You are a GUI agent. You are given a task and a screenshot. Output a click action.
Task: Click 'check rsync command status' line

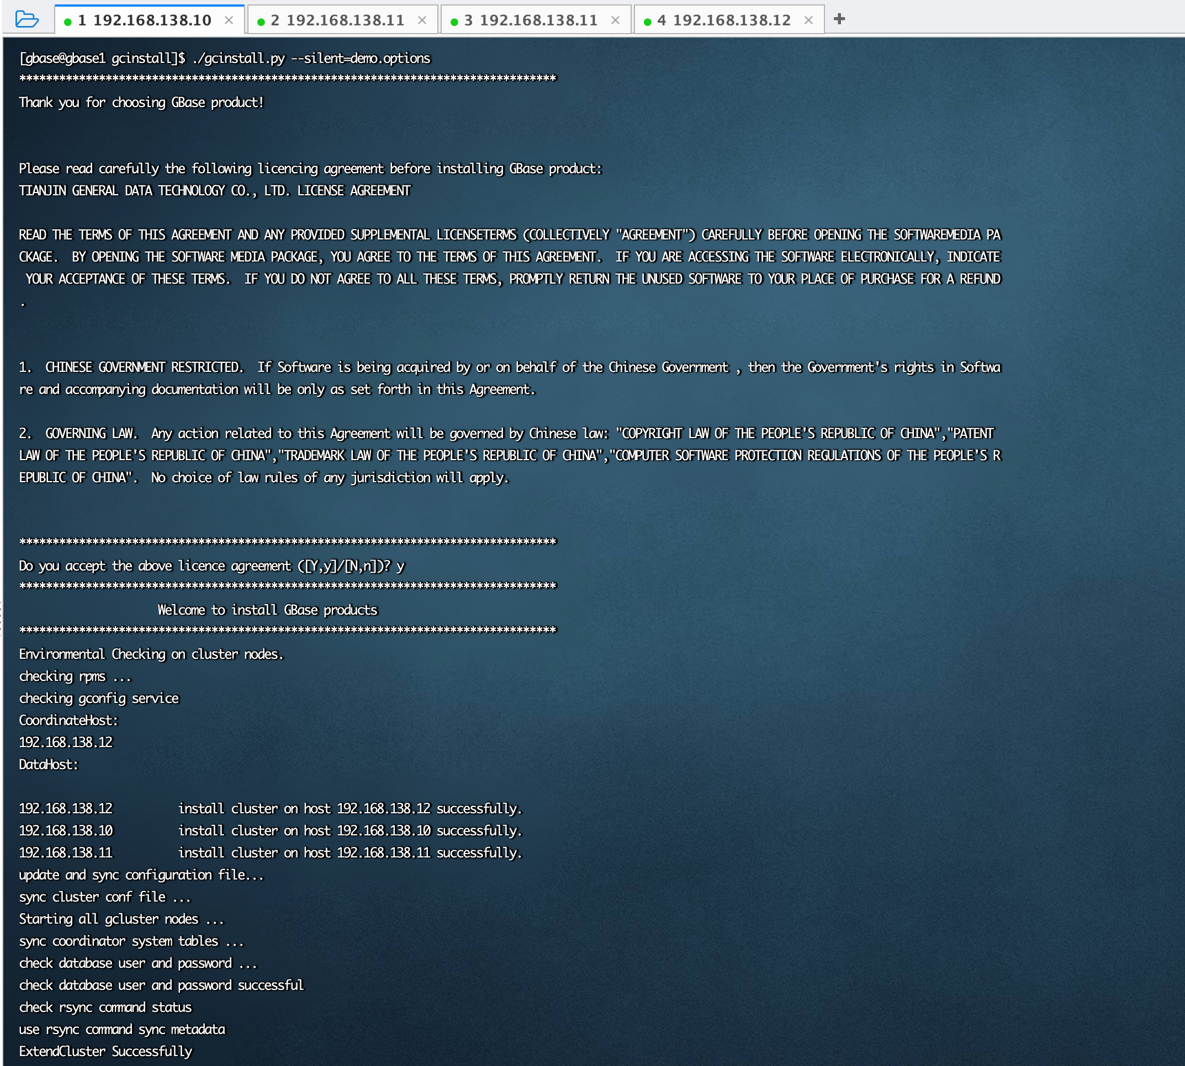pyautogui.click(x=105, y=1008)
